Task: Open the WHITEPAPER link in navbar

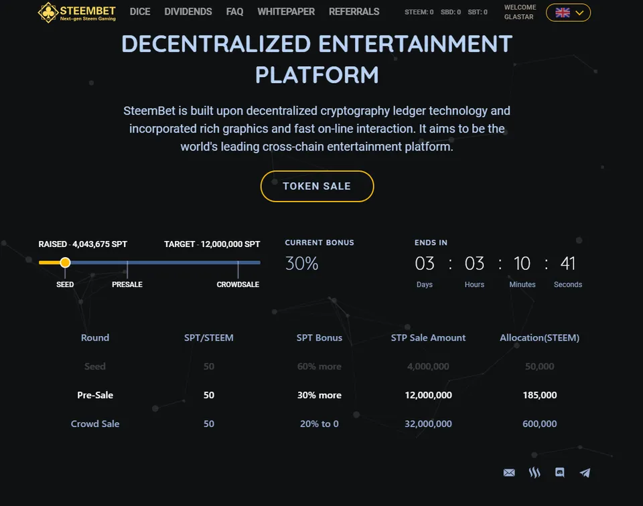Action: point(286,11)
